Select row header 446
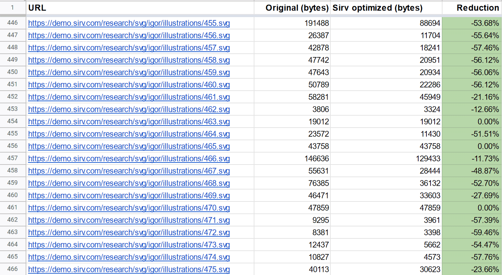The height and width of the screenshot is (275, 502). tap(13, 23)
